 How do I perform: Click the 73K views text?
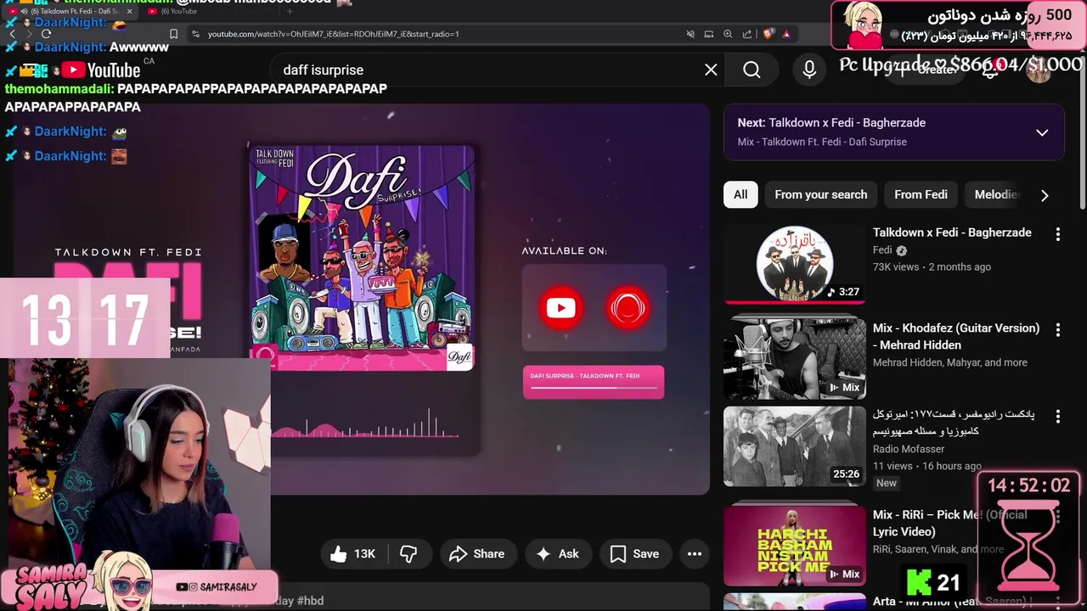pyautogui.click(x=896, y=266)
